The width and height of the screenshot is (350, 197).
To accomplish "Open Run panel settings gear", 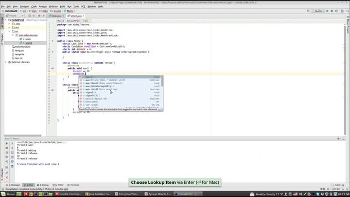I will [x=339, y=138].
